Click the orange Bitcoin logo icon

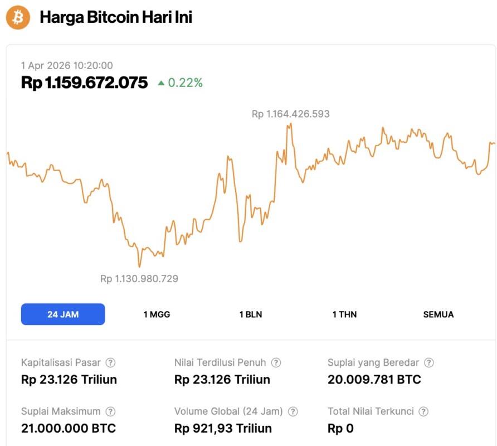pyautogui.click(x=18, y=18)
